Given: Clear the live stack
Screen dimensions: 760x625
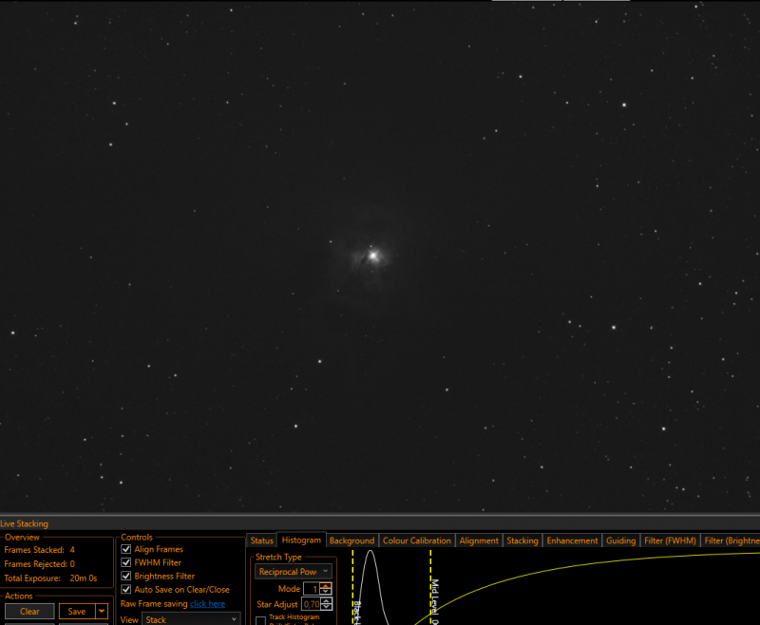Looking at the screenshot, I should [x=29, y=612].
